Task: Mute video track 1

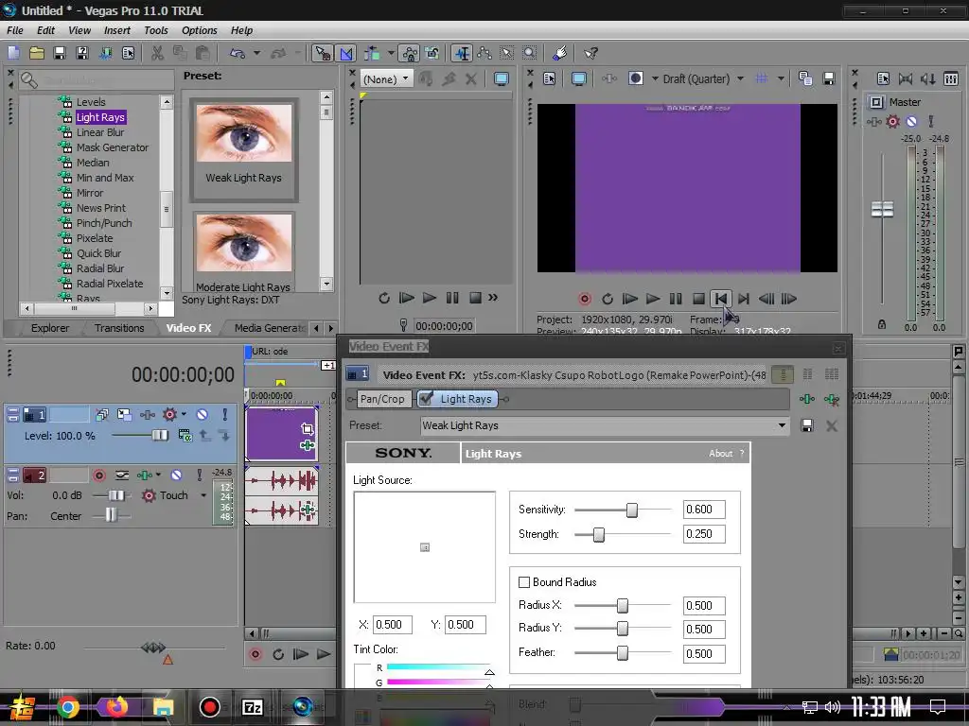Action: [203, 414]
